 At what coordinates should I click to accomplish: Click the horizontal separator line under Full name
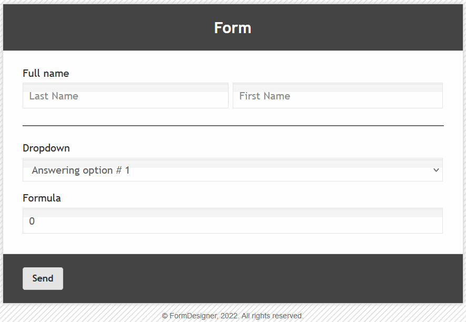coord(233,126)
